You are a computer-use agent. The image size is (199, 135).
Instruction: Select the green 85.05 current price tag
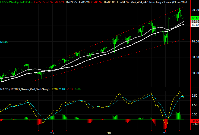[195, 18]
